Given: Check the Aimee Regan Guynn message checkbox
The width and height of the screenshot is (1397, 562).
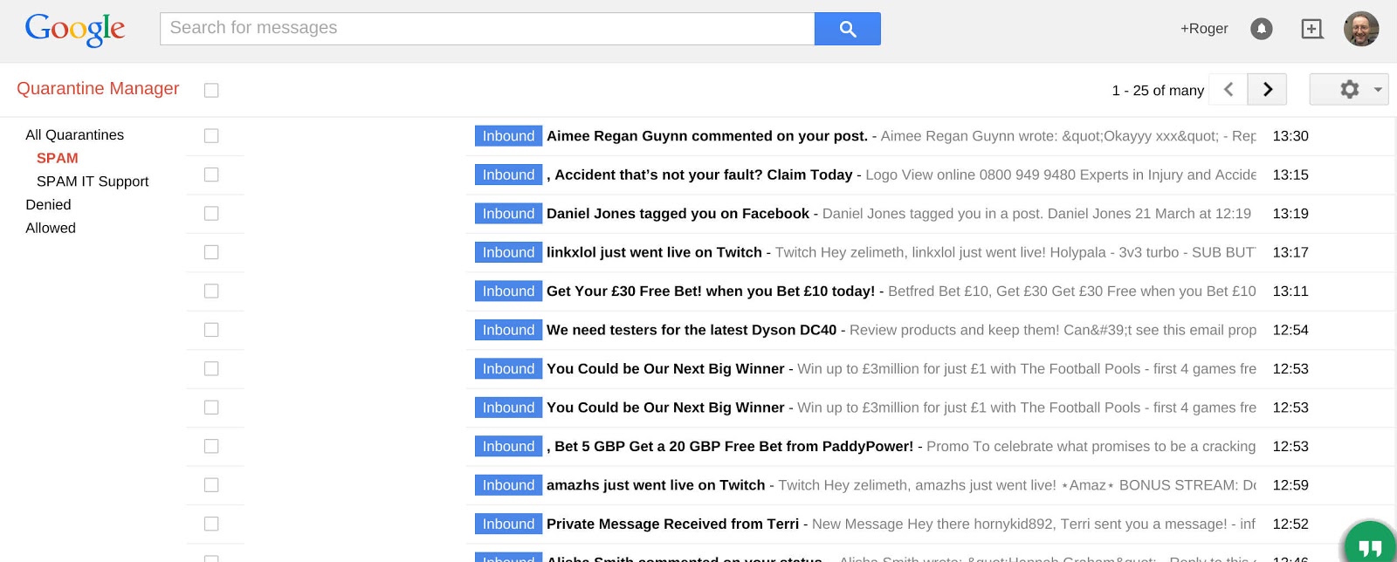Looking at the screenshot, I should click(211, 135).
